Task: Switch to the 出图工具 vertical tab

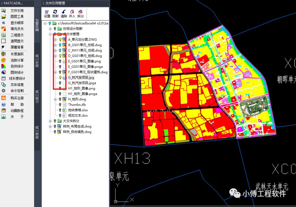Action: 37,96
